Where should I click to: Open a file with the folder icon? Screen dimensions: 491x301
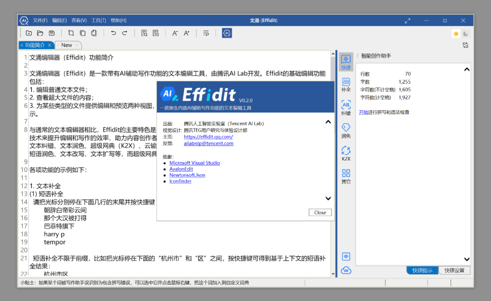click(x=40, y=33)
